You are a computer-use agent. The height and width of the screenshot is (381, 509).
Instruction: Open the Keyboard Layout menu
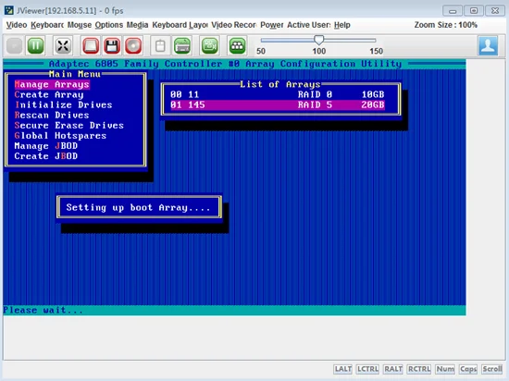point(180,25)
